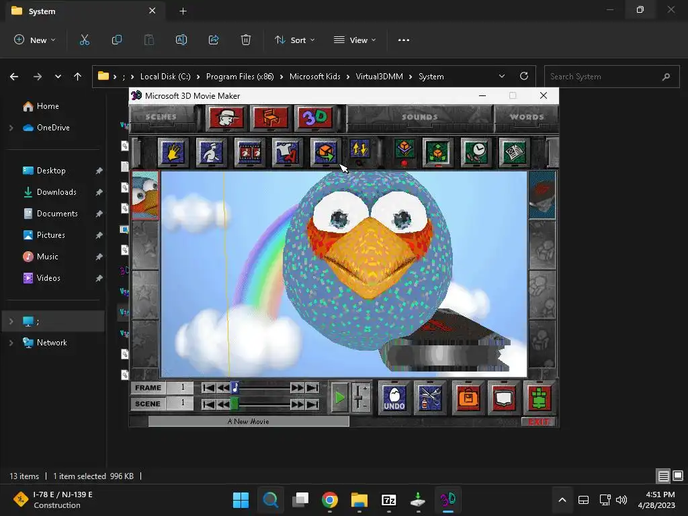Screen dimensions: 688x516
Task: Step back one frame
Action: pos(223,388)
